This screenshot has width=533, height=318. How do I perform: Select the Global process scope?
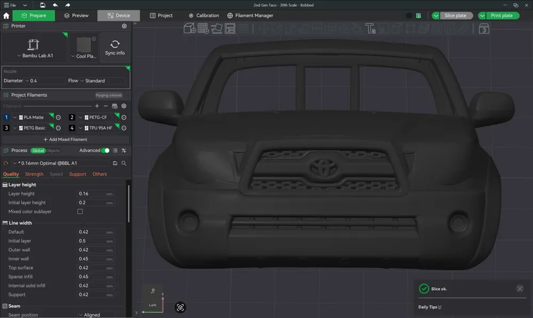pyautogui.click(x=38, y=150)
